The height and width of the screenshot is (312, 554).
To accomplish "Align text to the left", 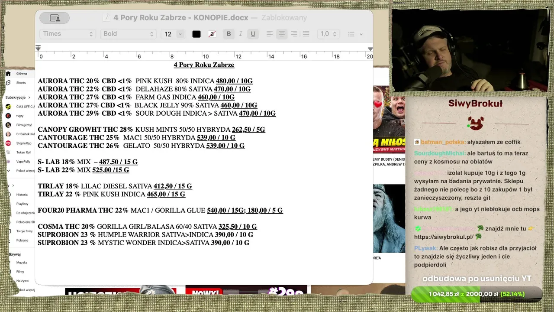I will [269, 34].
